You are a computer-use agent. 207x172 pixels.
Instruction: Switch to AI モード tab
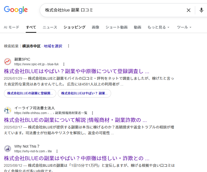pos(12,27)
